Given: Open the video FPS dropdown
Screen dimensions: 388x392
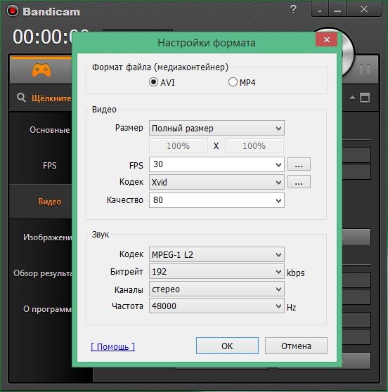Looking at the screenshot, I should [x=216, y=164].
